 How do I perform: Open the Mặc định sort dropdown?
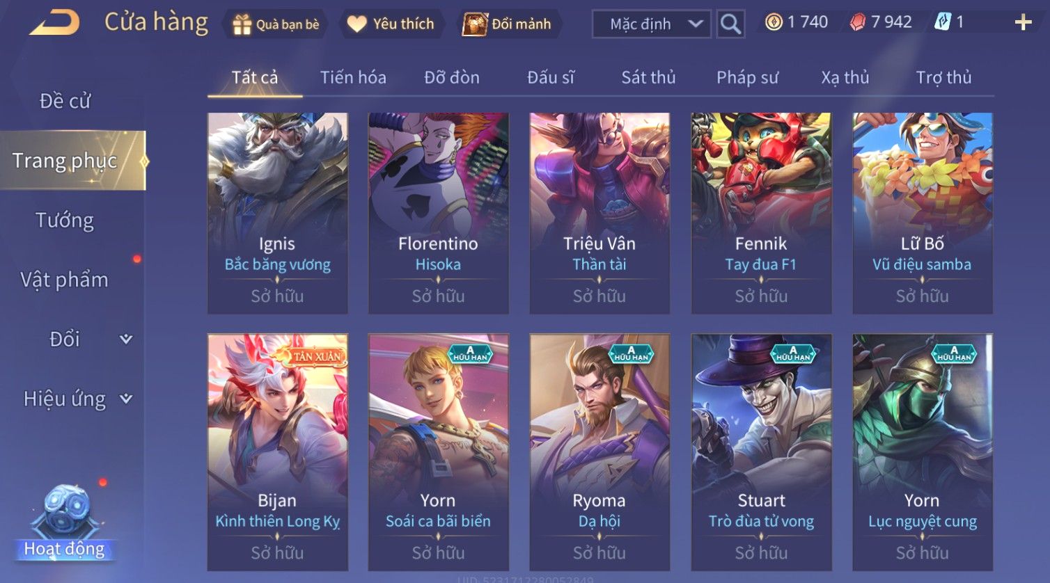point(651,24)
